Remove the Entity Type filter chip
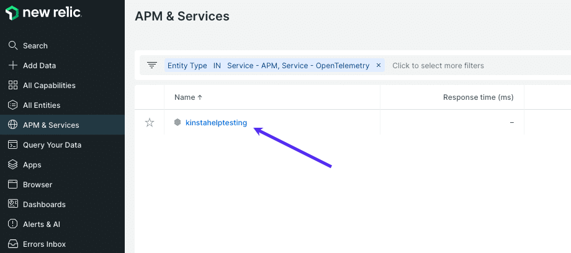The height and width of the screenshot is (253, 571). tap(379, 65)
